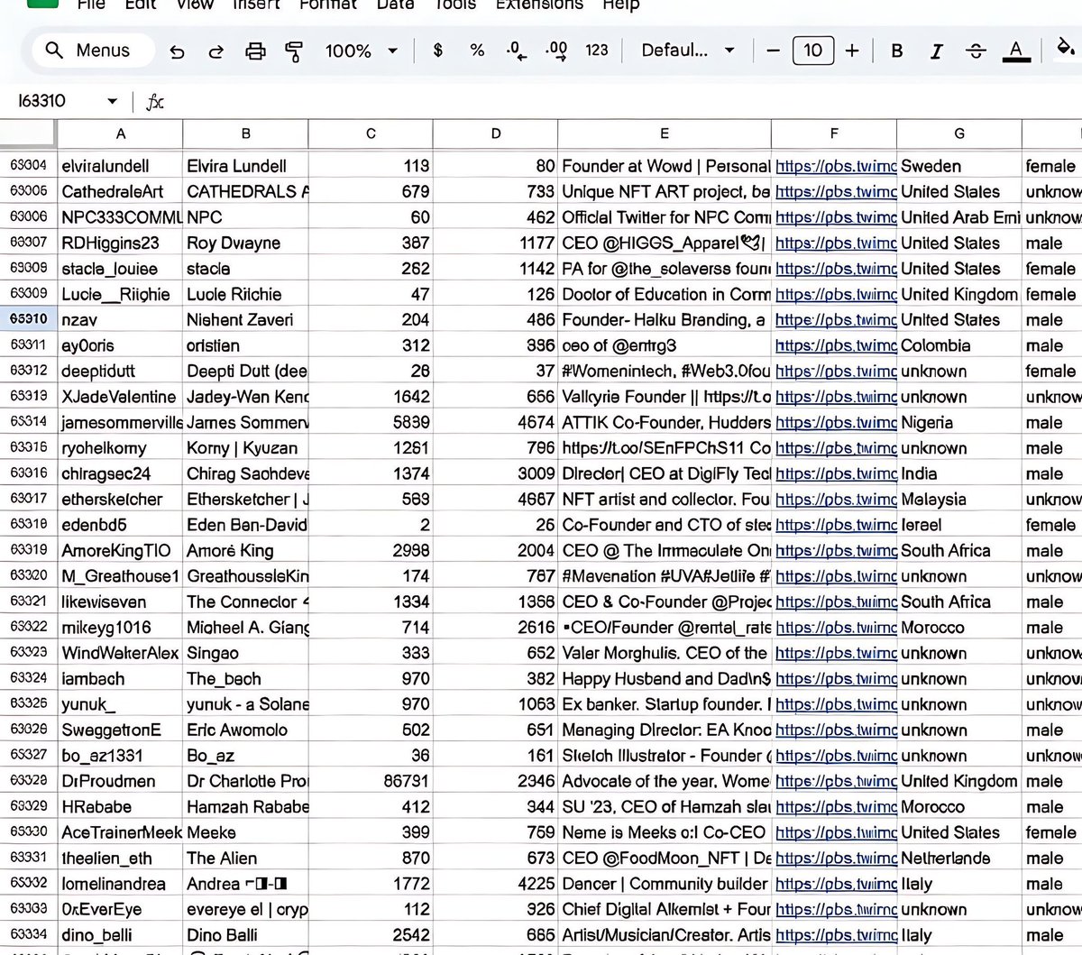Click the font size box showing 10

(x=812, y=51)
